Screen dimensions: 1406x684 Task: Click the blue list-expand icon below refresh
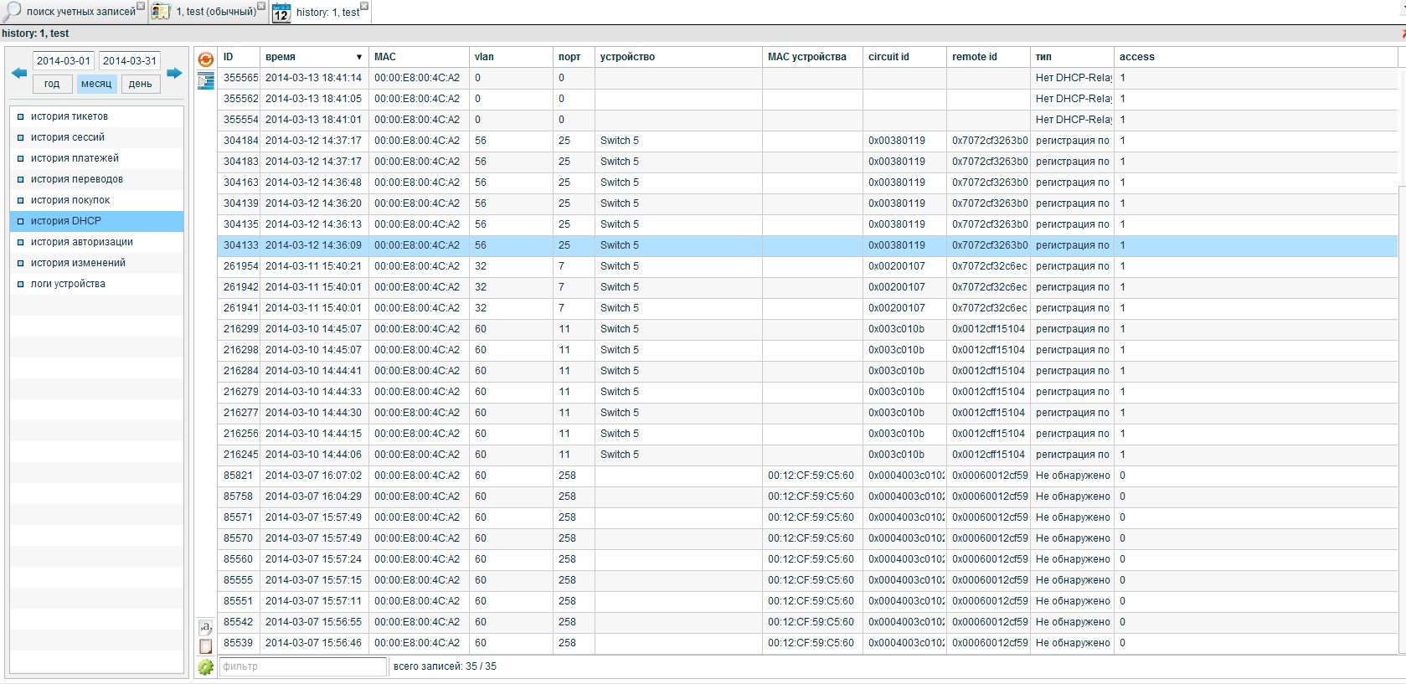205,80
